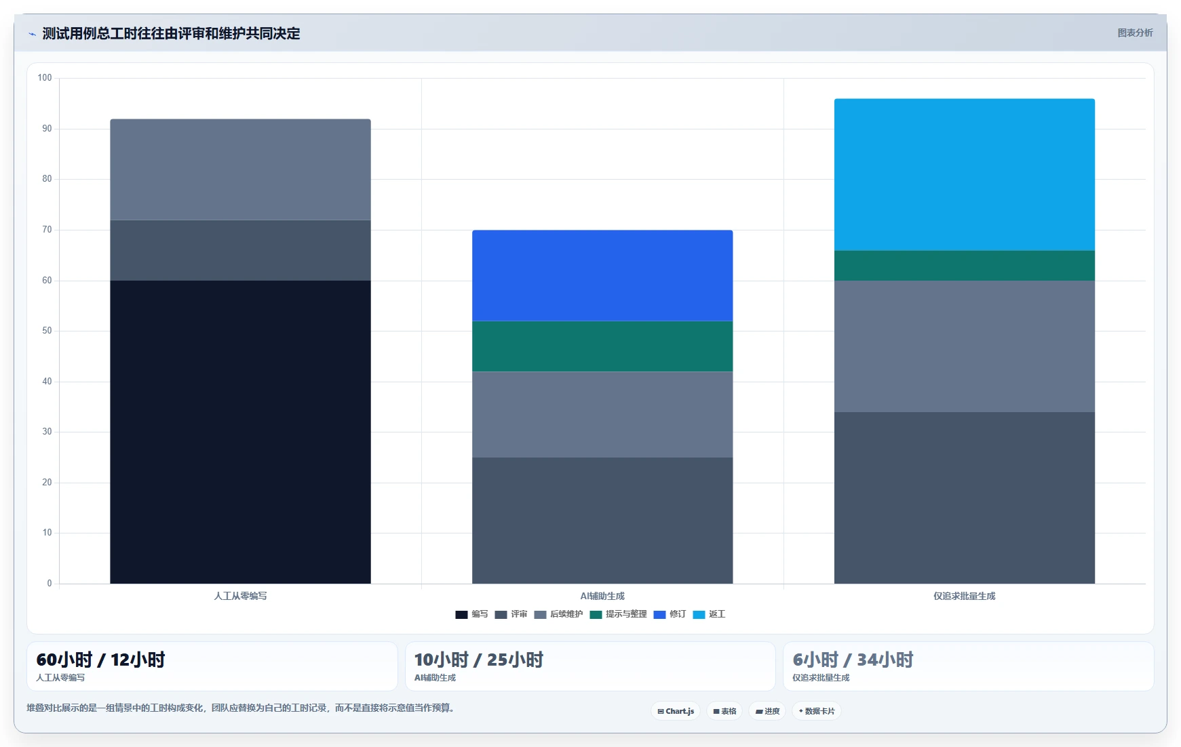Click the 提示与整理 legend label text
Screen dimensions: 1181x747
[x=626, y=614]
